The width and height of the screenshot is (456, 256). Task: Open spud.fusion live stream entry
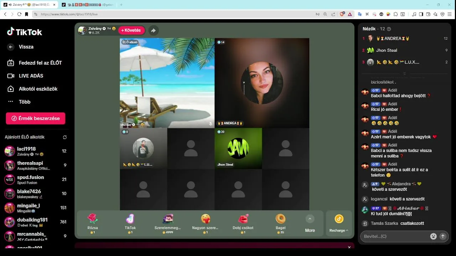(36, 180)
